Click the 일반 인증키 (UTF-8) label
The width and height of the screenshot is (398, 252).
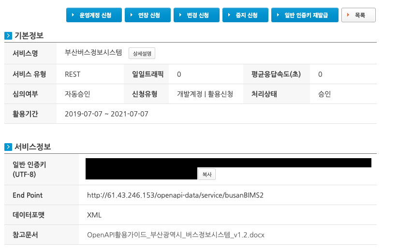click(x=29, y=169)
